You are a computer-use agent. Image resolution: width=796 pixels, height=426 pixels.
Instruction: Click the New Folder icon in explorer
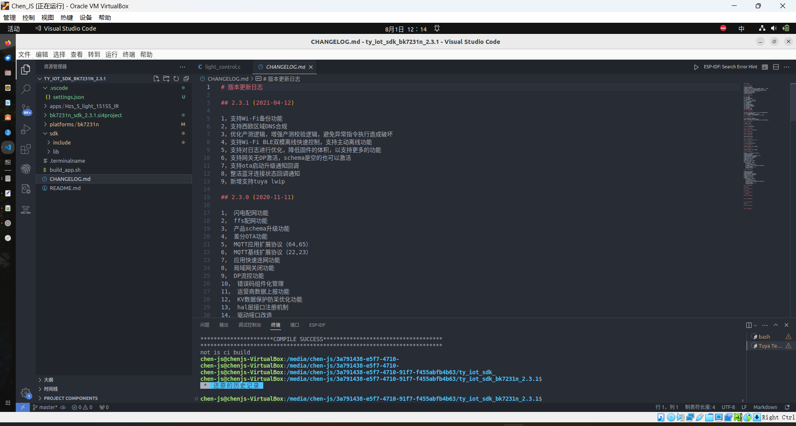coord(166,79)
